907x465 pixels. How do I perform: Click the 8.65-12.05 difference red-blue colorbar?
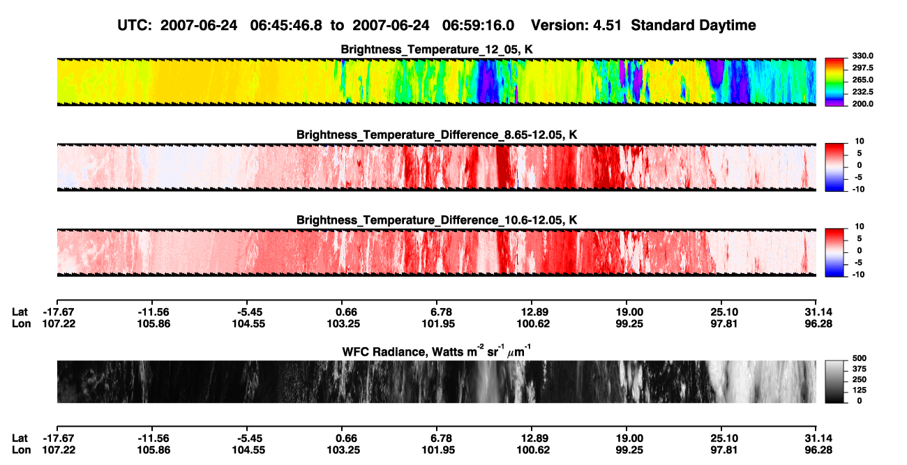coord(834,167)
